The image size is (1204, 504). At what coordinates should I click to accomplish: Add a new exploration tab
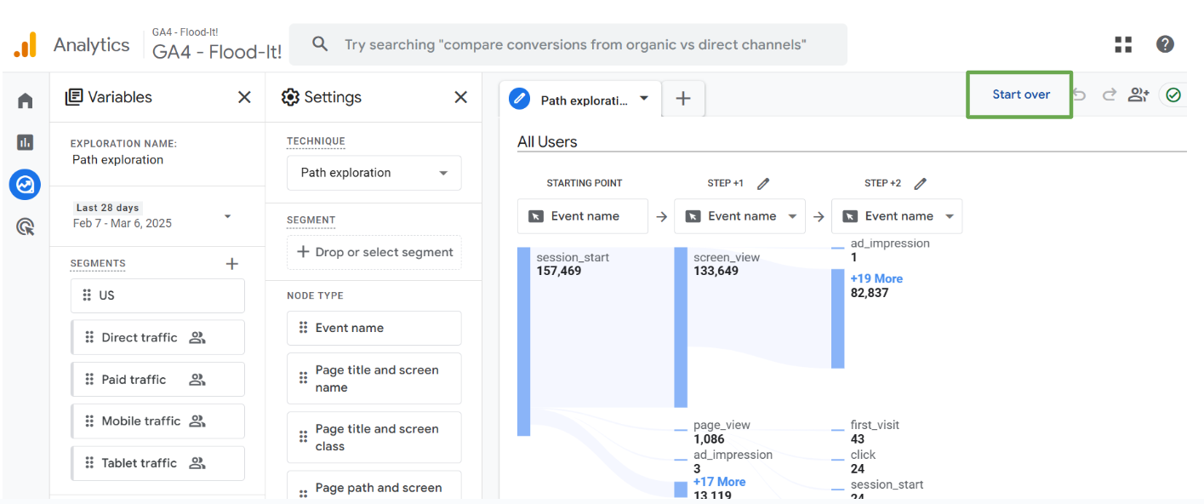point(682,99)
